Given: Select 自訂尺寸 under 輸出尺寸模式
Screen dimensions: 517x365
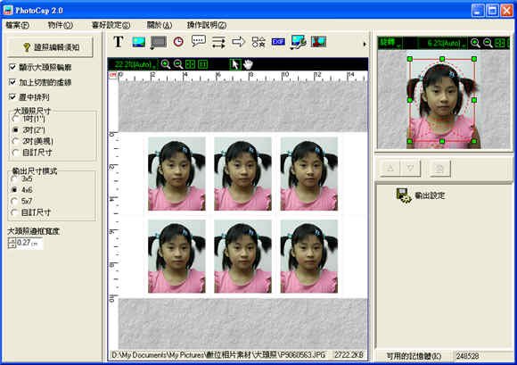Looking at the screenshot, I should 14,212.
